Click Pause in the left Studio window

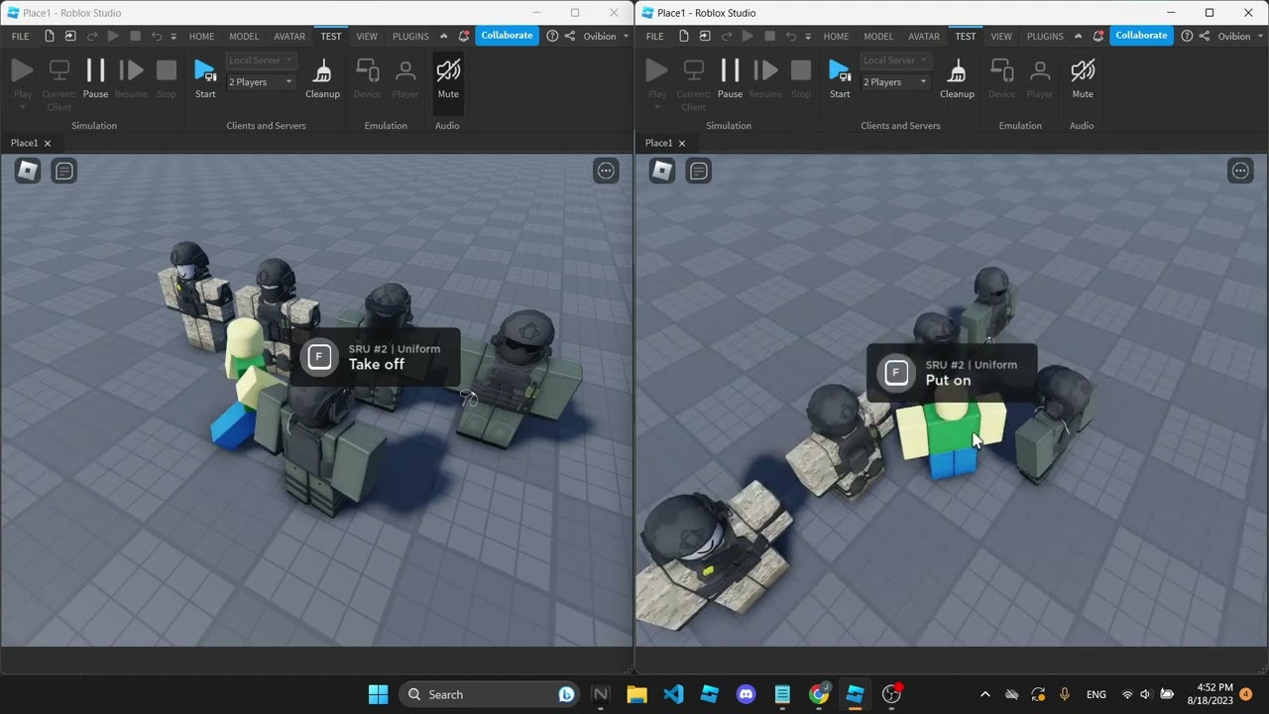pyautogui.click(x=95, y=77)
